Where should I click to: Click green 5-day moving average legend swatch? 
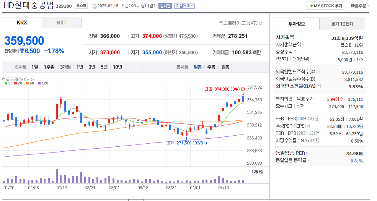coord(6,83)
